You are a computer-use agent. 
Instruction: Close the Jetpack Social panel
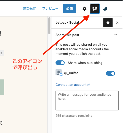tap(117, 23)
